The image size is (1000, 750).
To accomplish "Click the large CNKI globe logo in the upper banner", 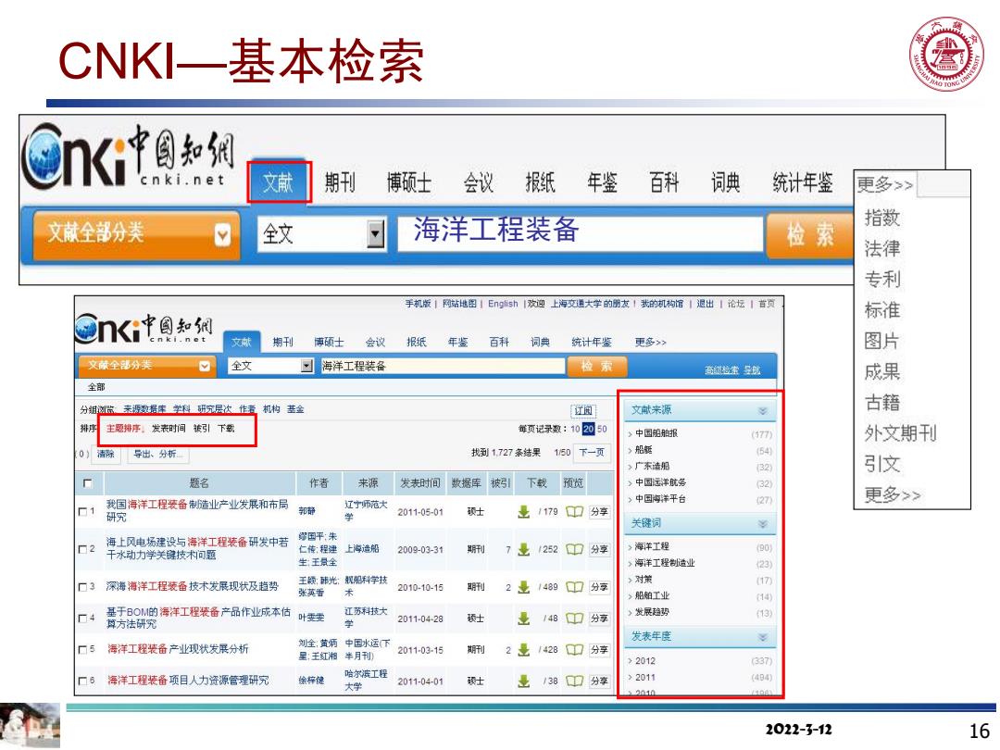I will [128, 156].
